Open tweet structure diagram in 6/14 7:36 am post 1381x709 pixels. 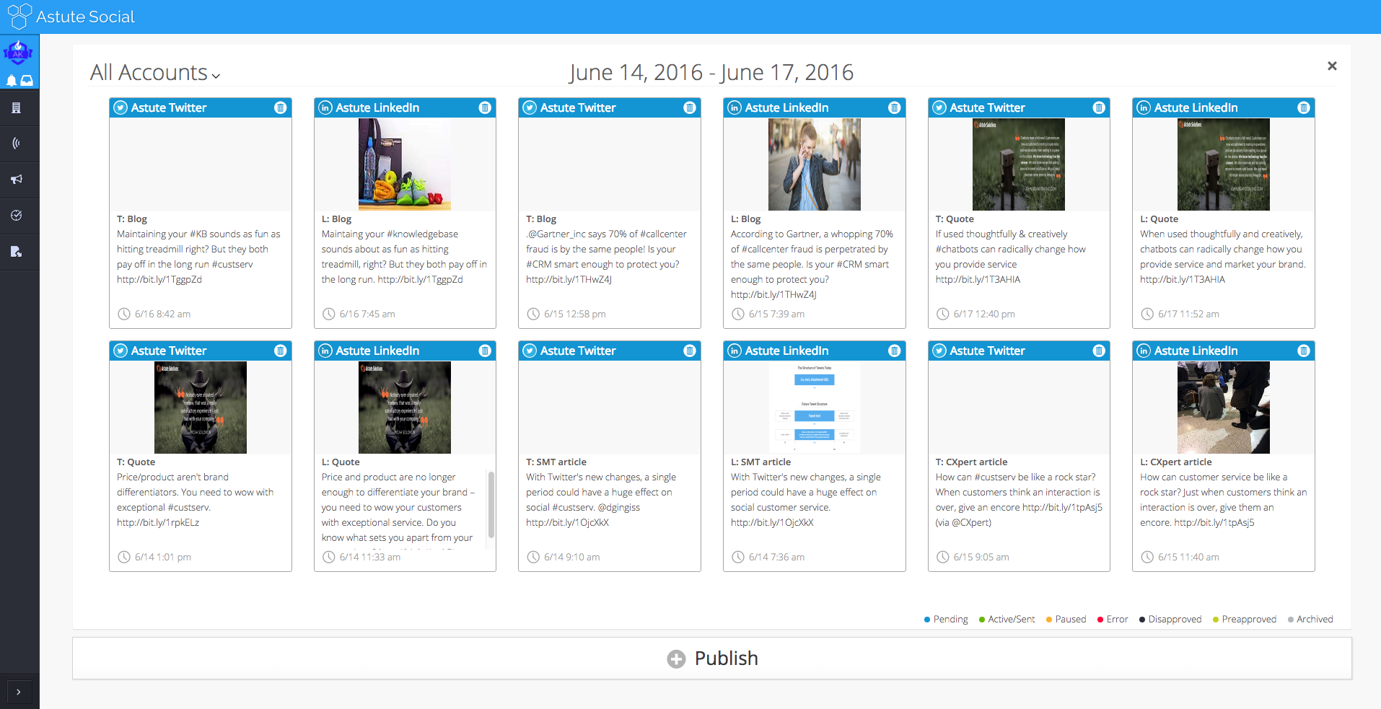tap(815, 408)
